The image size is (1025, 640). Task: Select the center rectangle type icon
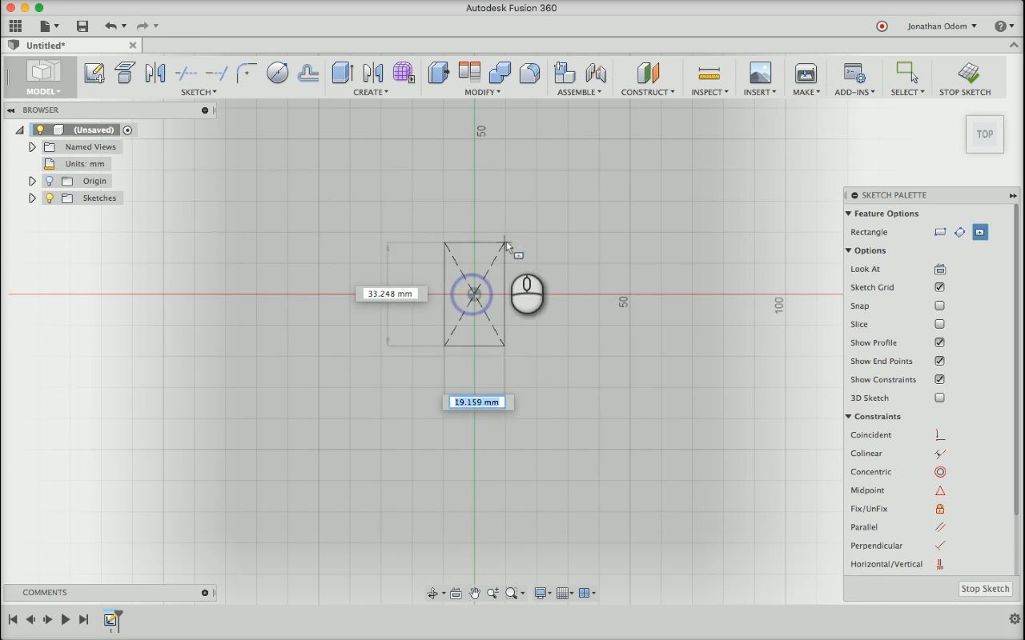pos(979,232)
